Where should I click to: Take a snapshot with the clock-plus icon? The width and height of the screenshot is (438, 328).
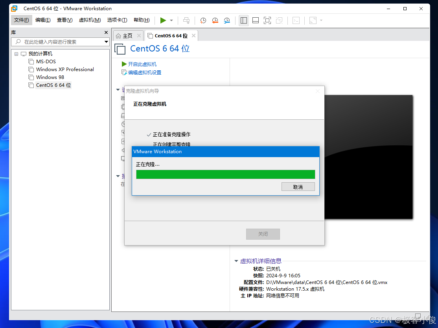(203, 20)
